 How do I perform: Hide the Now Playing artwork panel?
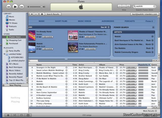click(x=28, y=115)
